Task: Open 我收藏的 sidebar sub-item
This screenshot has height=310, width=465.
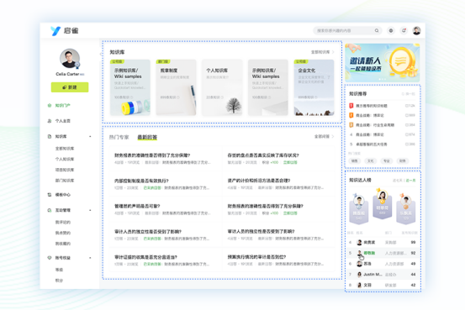Action: click(62, 244)
